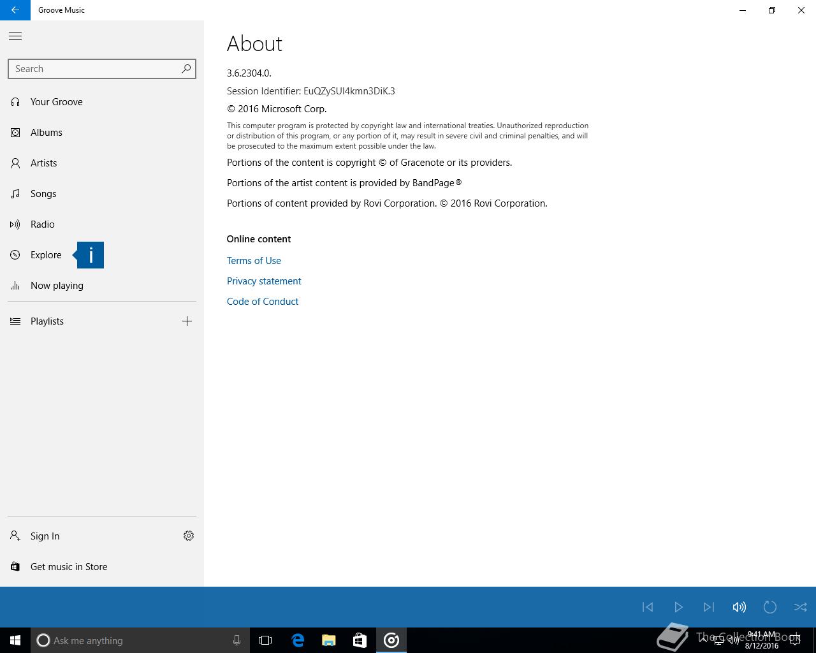Go to Artists view
This screenshot has height=653, width=816.
[x=102, y=163]
